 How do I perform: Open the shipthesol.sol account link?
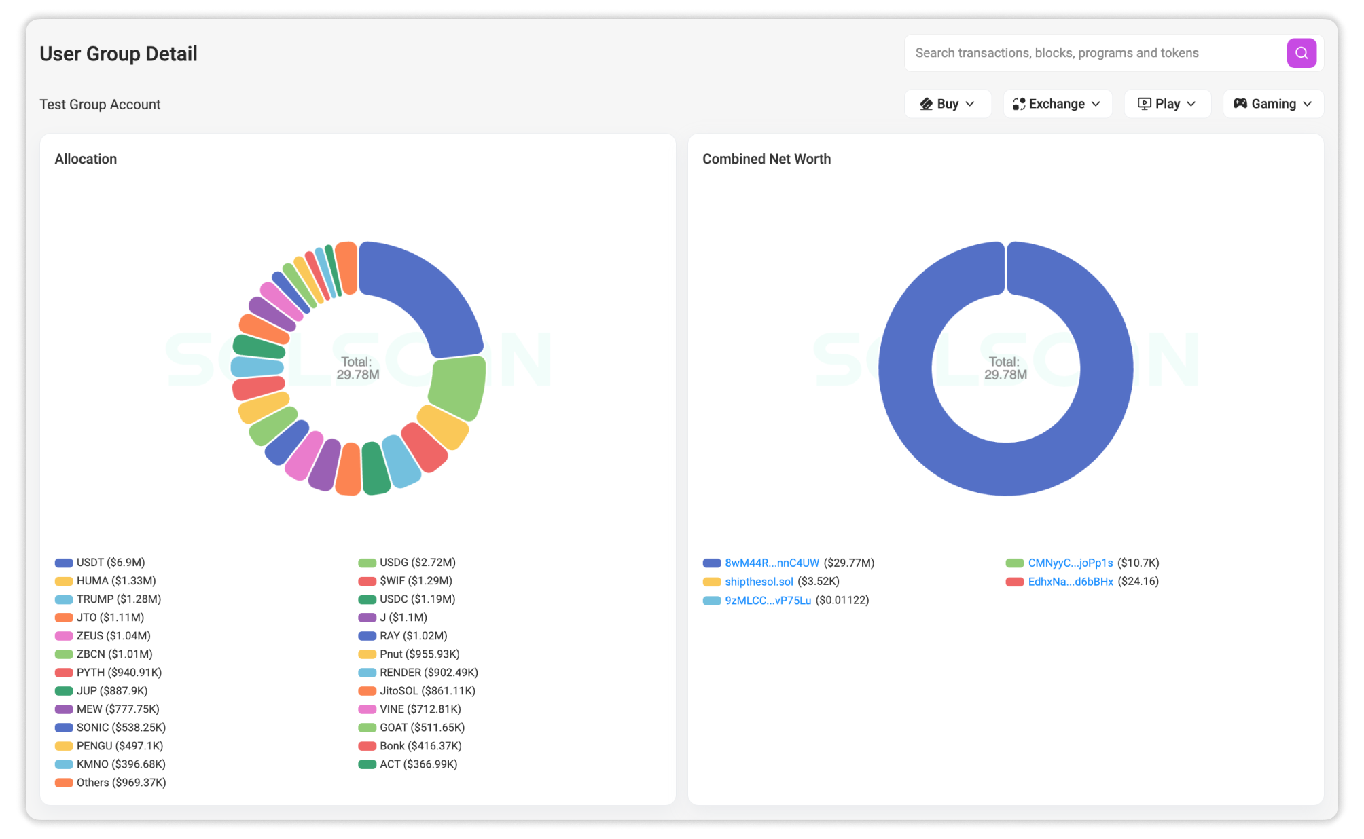point(759,582)
